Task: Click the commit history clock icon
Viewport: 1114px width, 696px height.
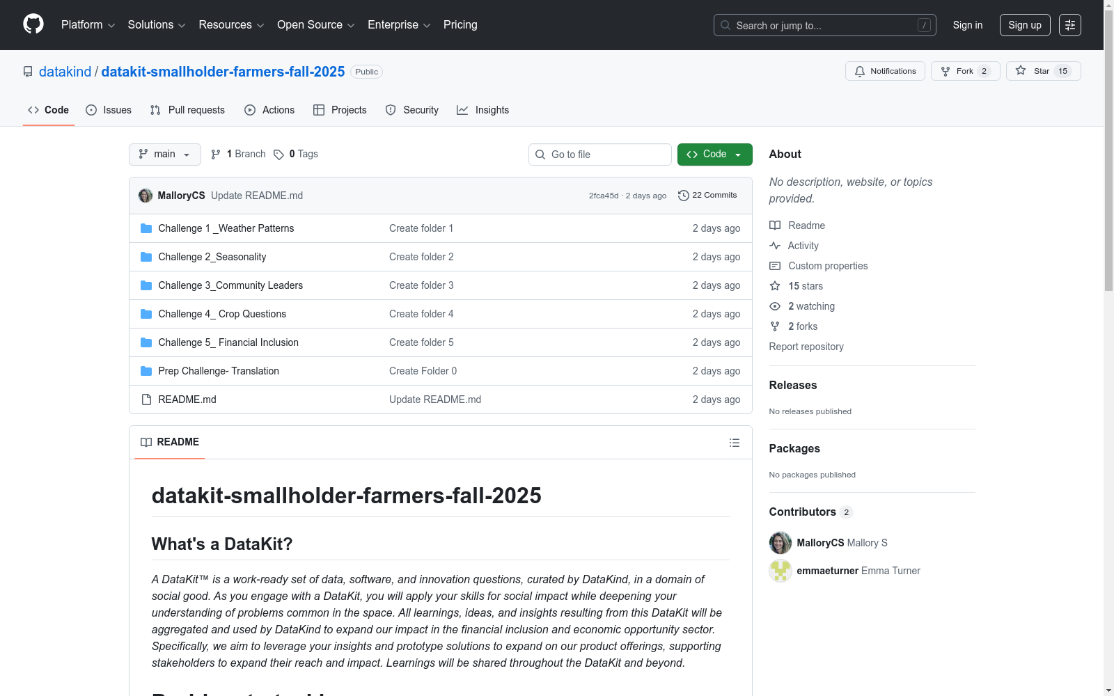Action: coord(684,196)
